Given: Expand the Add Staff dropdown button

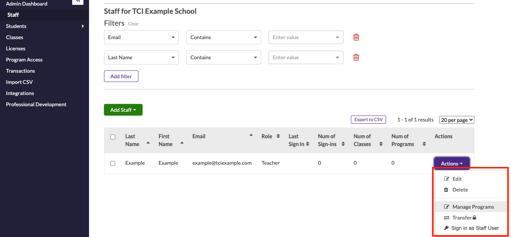Looking at the screenshot, I should [x=123, y=110].
